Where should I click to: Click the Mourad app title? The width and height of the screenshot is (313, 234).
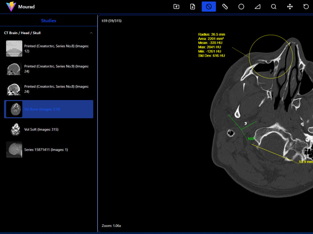pyautogui.click(x=26, y=7)
